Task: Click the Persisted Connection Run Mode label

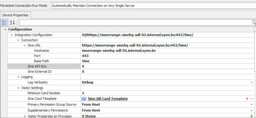Action: click(24, 6)
